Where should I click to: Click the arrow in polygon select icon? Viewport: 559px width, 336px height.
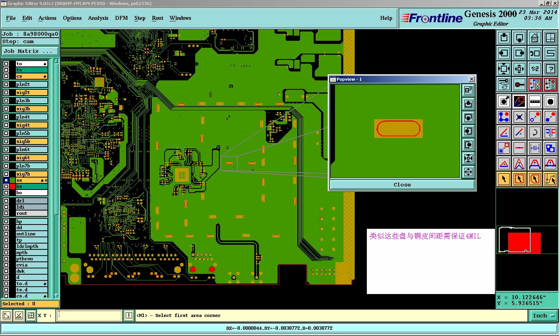tap(535, 179)
